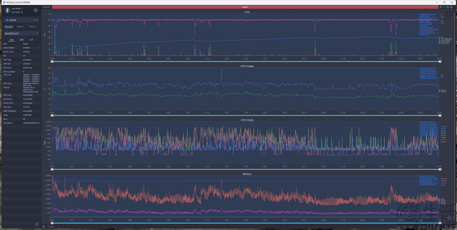Click the FPS chart title
Image resolution: width=457 pixels, height=230 pixels.
tap(247, 12)
